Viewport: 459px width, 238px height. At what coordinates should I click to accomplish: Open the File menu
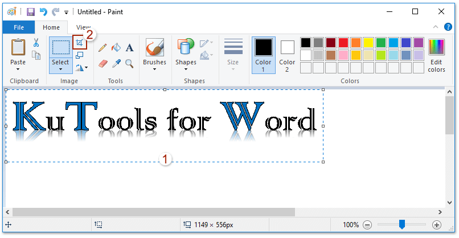point(19,27)
